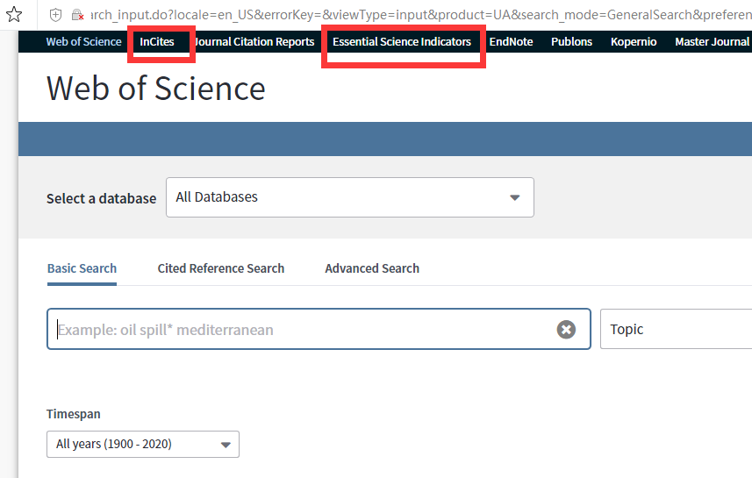Open Essential Science Indicators link
The height and width of the screenshot is (478, 752).
click(x=402, y=42)
